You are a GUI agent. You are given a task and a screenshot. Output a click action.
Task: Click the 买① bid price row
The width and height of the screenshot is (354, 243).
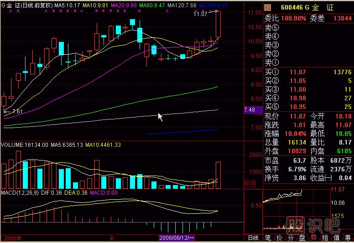click(308, 72)
